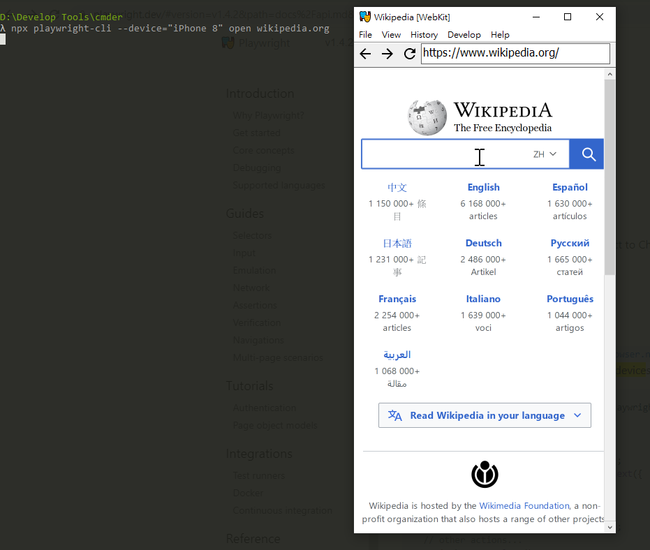Open the Deutsch Wikipedia link
Screen dimensions: 650x550
pos(483,244)
